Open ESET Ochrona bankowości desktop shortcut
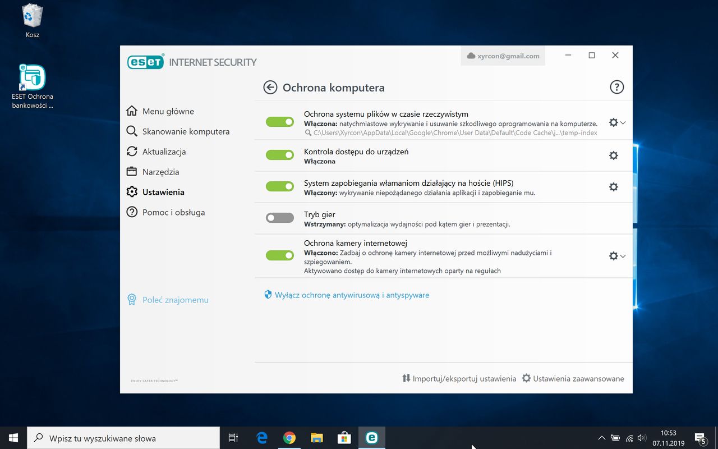 (x=33, y=86)
